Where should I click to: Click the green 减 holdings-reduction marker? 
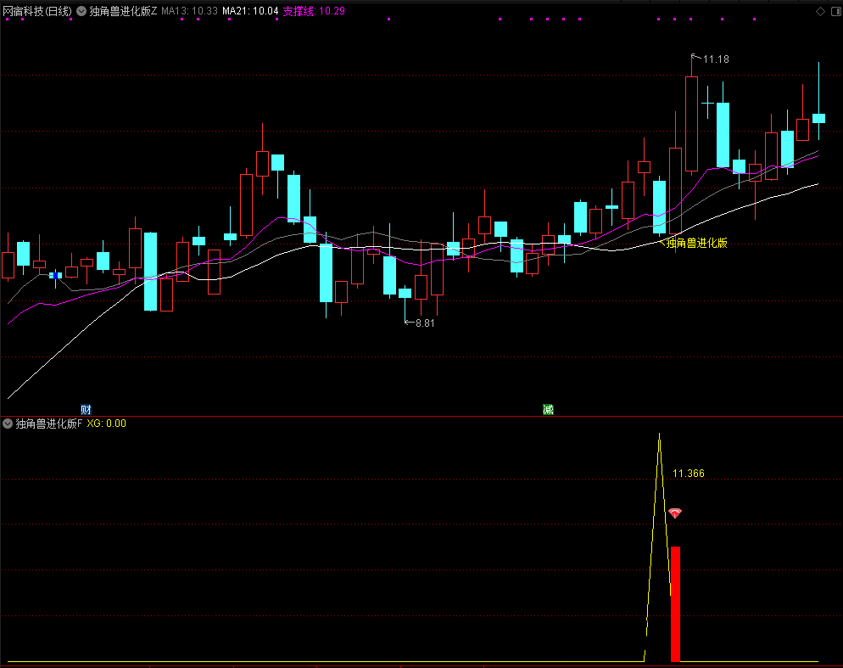click(x=548, y=410)
